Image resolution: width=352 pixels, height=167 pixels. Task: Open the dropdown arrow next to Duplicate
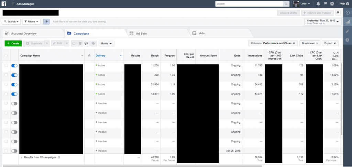(47, 44)
